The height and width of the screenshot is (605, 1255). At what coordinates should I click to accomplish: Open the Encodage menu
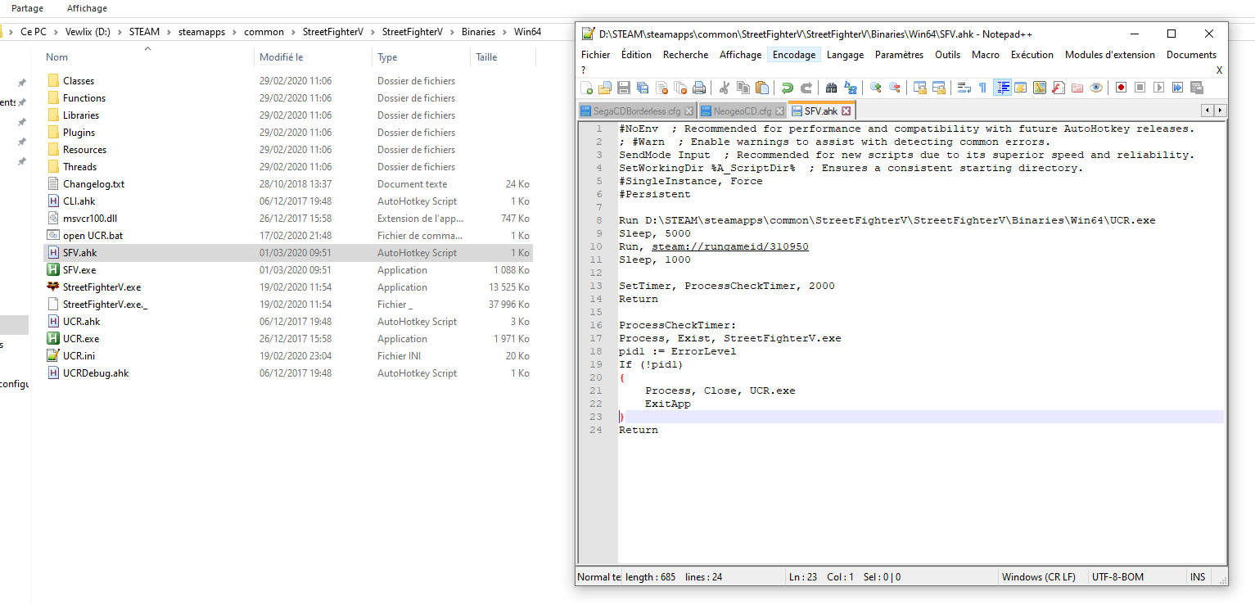click(x=794, y=55)
